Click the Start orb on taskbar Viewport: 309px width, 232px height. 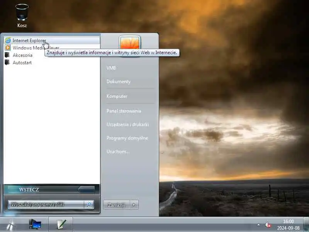10,225
